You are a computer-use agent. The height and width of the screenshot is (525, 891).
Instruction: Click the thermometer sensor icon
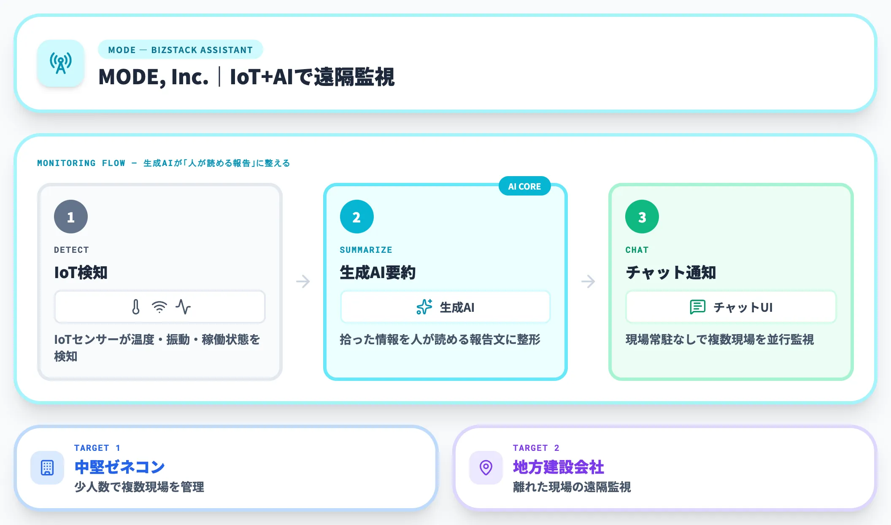pyautogui.click(x=135, y=307)
